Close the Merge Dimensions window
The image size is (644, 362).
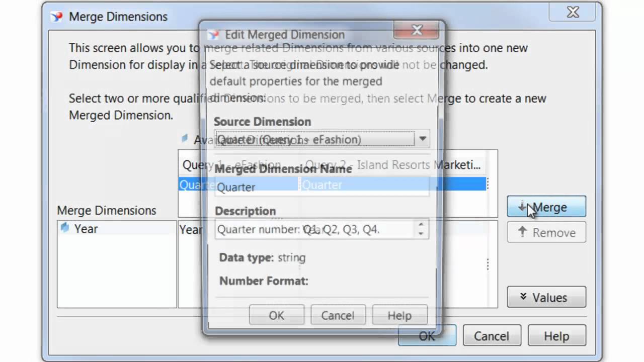[573, 13]
